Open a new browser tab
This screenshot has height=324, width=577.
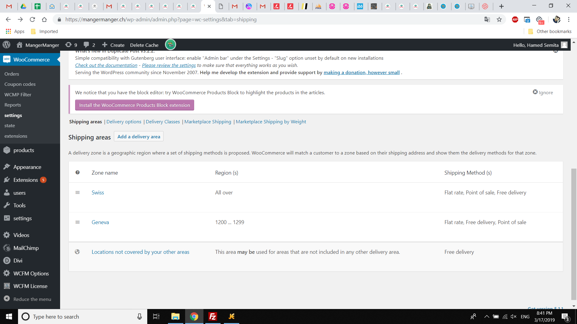[x=501, y=6]
